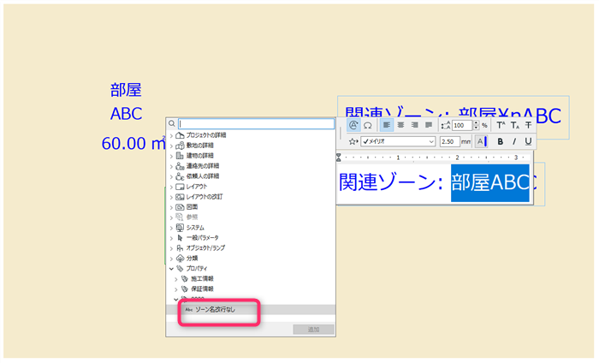The height and width of the screenshot is (363, 599).
Task: Center-align text in the formatting palette
Action: [x=400, y=125]
